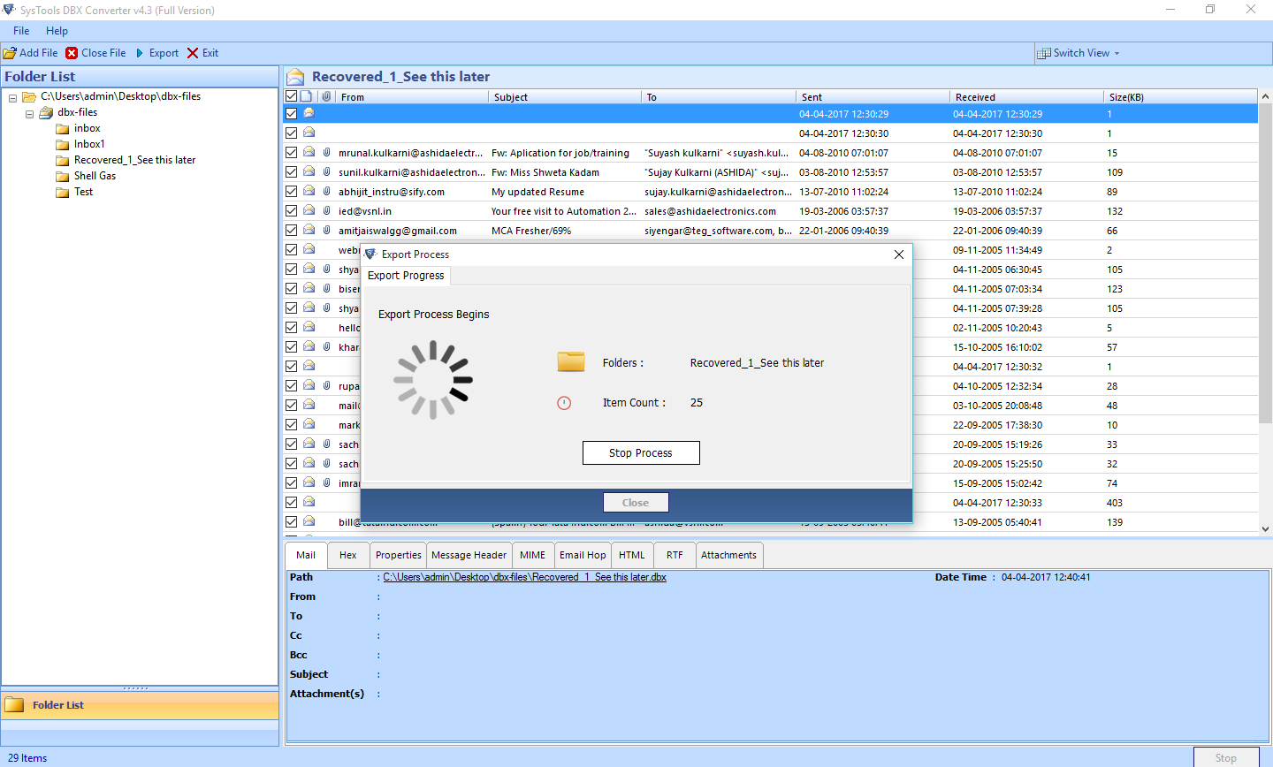
Task: Collapse the C:\Users\admin\Desktop\dbx-files tree node
Action: (x=12, y=97)
